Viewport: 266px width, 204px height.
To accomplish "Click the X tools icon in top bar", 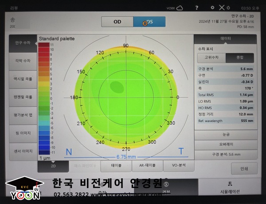I will pos(221,8).
